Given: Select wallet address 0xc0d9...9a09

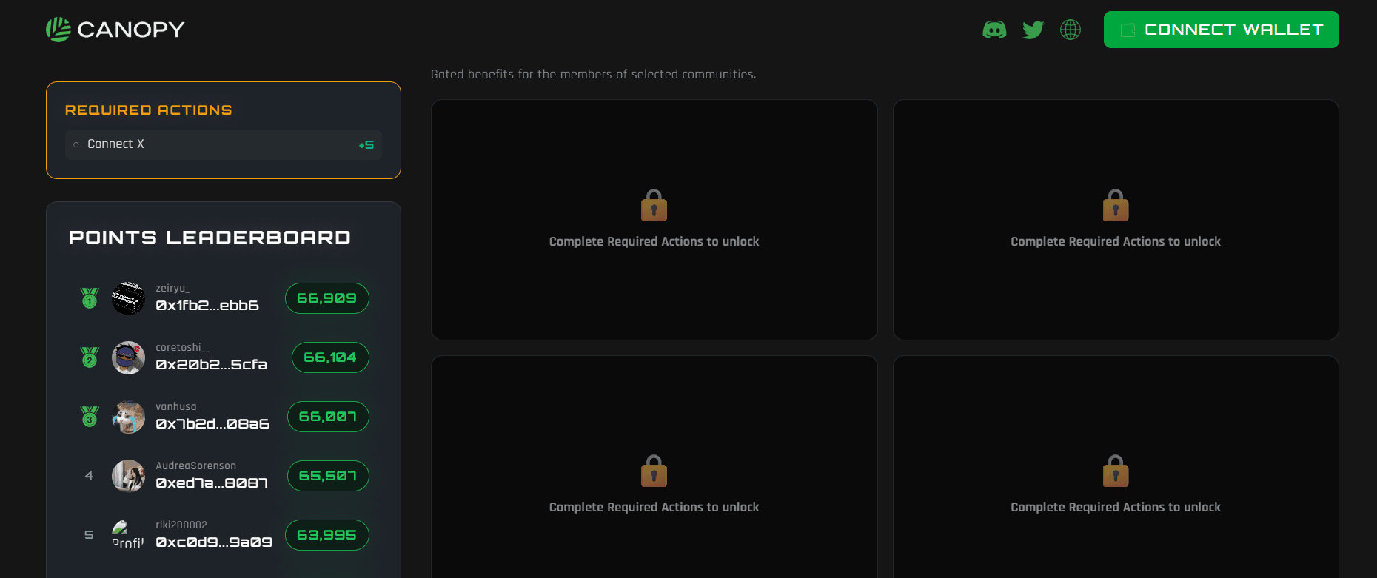Looking at the screenshot, I should pos(214,542).
